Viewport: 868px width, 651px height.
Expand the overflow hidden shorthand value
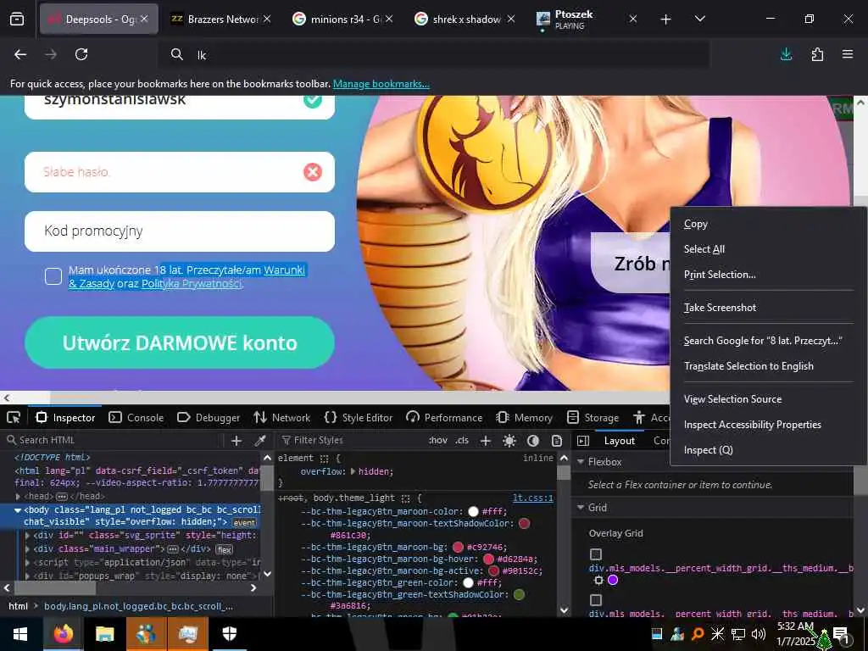pos(353,471)
